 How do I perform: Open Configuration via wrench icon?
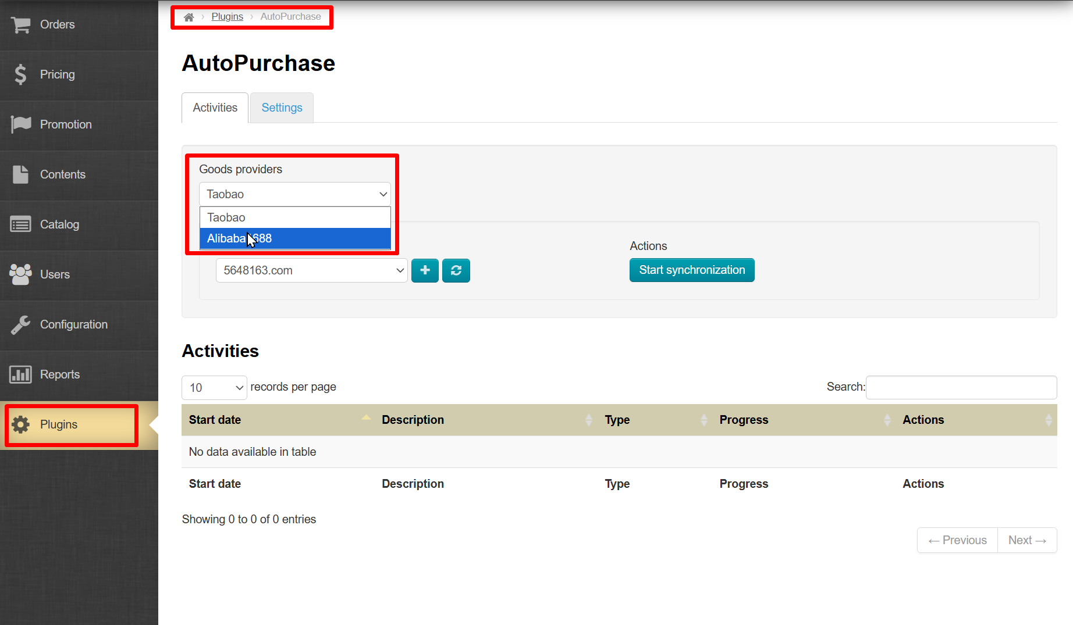tap(21, 324)
